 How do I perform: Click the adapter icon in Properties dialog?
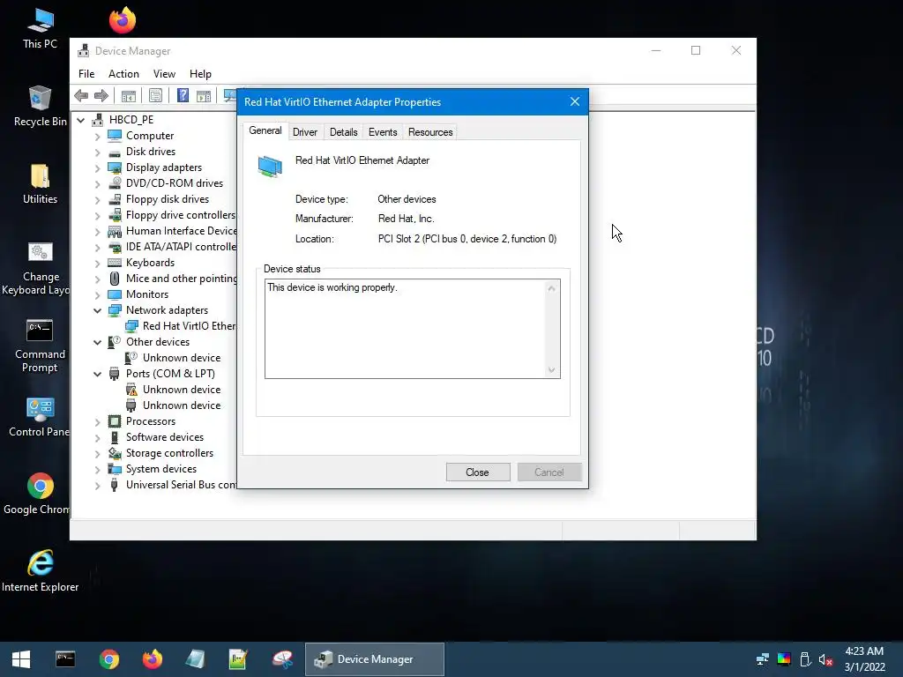tap(270, 167)
